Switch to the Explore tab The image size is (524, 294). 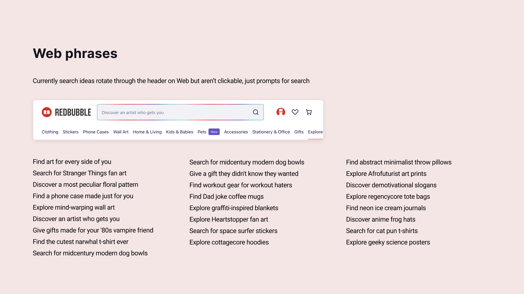tap(315, 132)
